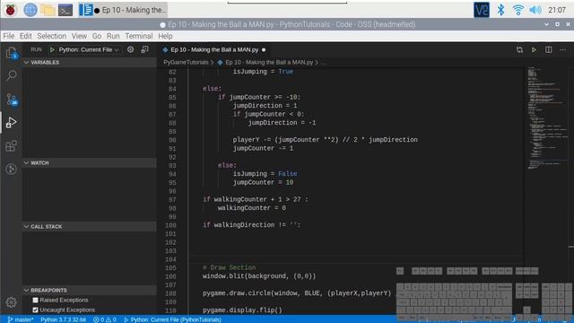The image size is (574, 323).
Task: Open the File menu
Action: [x=8, y=36]
